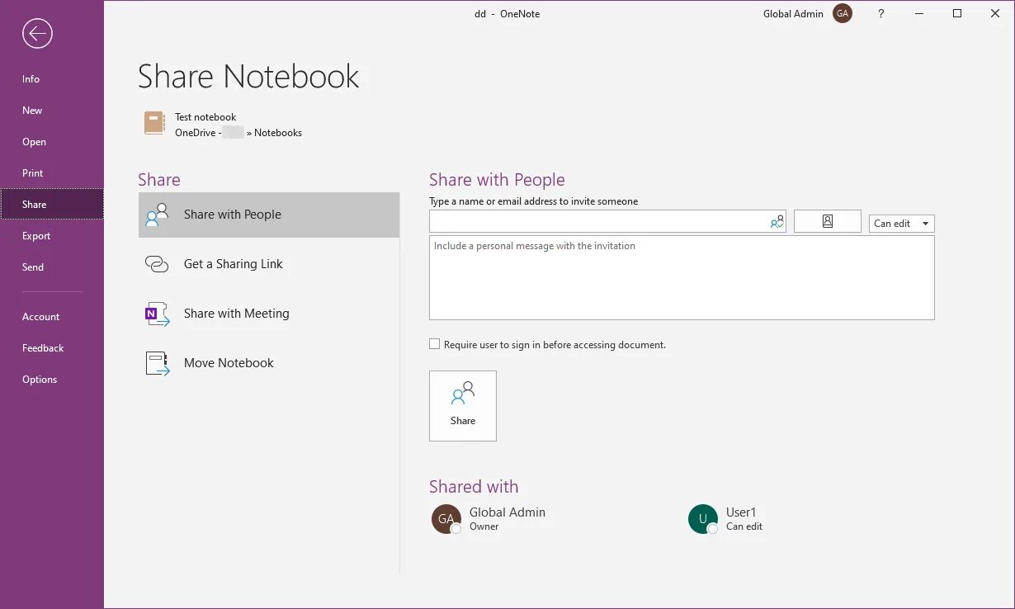The height and width of the screenshot is (609, 1015).
Task: Click the OneDrive Notebooks path text
Action: click(x=238, y=133)
